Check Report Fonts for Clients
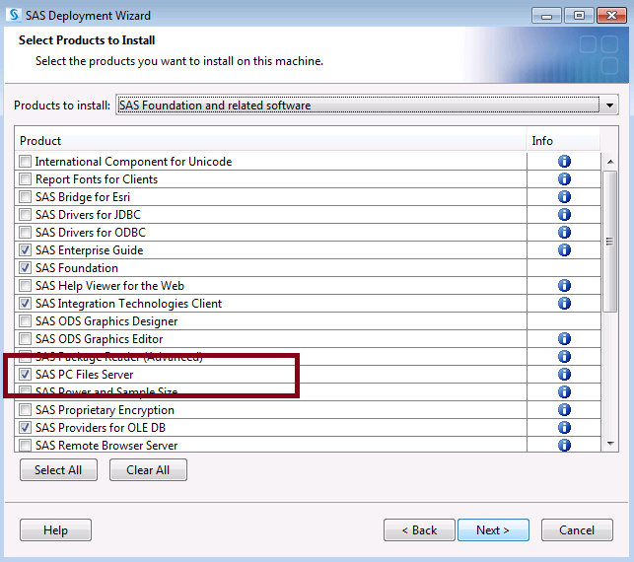634x562 pixels. pyautogui.click(x=25, y=179)
